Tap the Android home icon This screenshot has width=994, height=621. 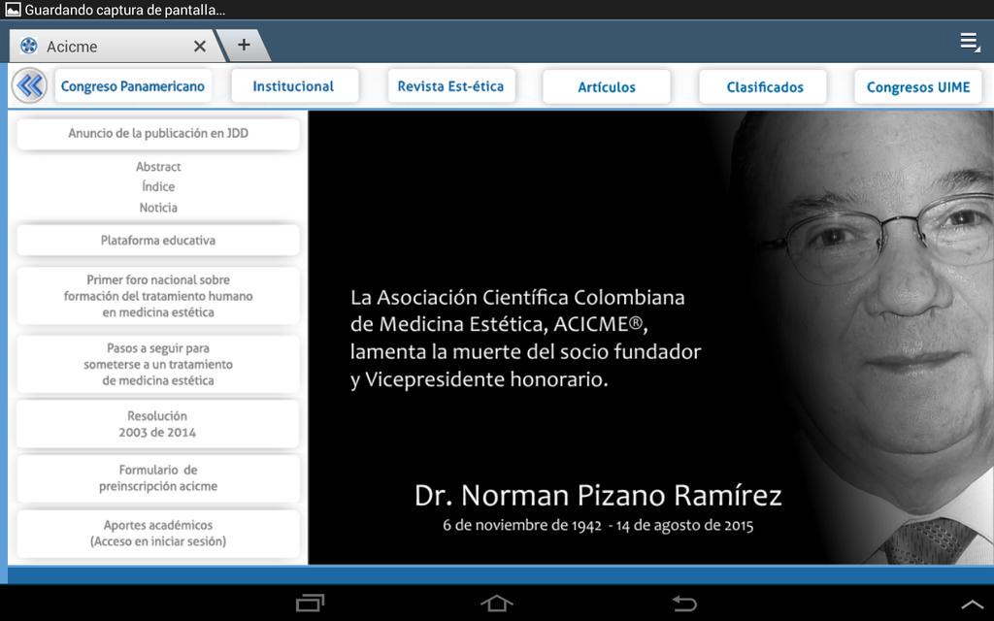[496, 603]
